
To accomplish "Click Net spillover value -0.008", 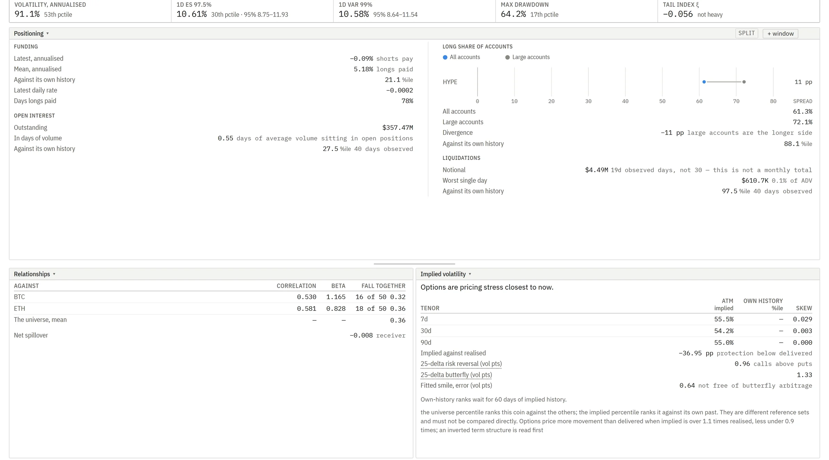I will point(361,335).
